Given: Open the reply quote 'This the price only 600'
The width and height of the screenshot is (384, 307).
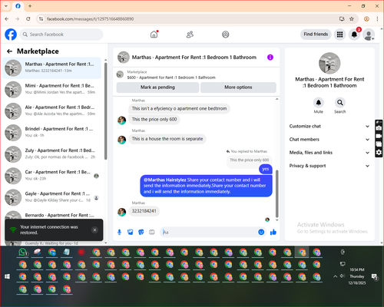Looking at the screenshot, I should click(x=249, y=160).
